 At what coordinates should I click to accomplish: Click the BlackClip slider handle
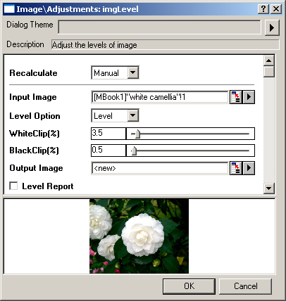[x=134, y=150]
